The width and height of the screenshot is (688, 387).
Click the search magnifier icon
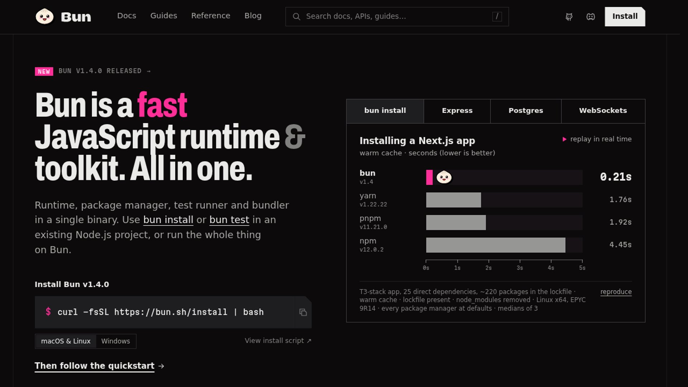(296, 16)
